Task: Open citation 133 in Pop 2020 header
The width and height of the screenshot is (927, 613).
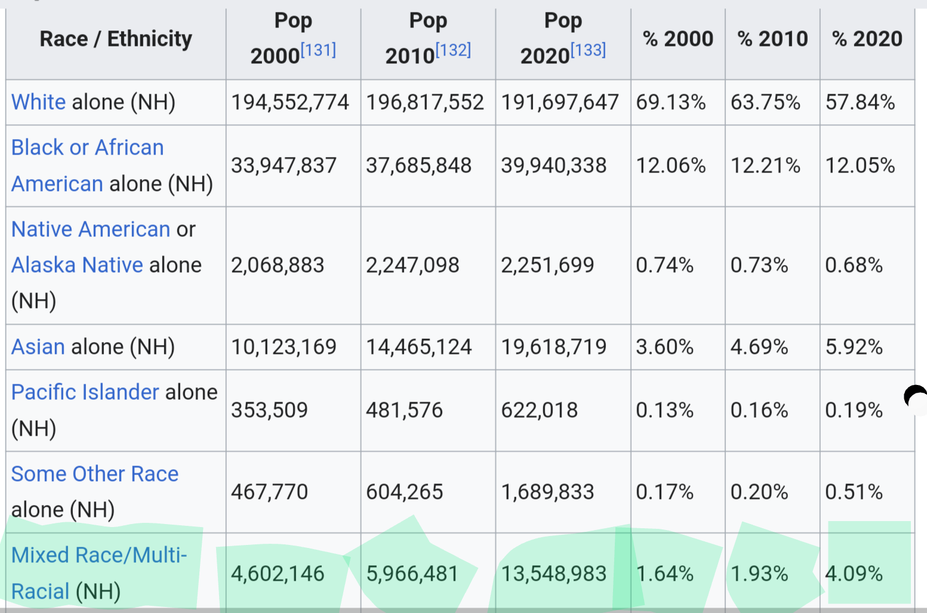Action: pyautogui.click(x=588, y=50)
